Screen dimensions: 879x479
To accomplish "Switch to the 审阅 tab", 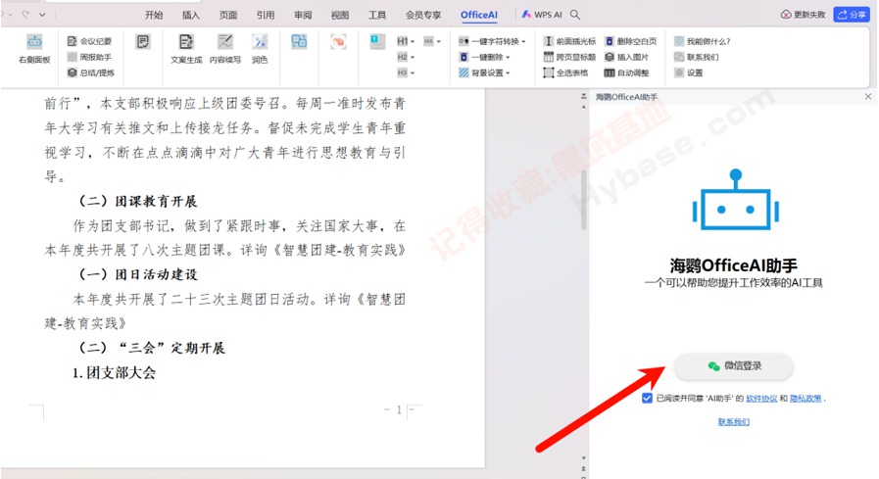I will 303,15.
